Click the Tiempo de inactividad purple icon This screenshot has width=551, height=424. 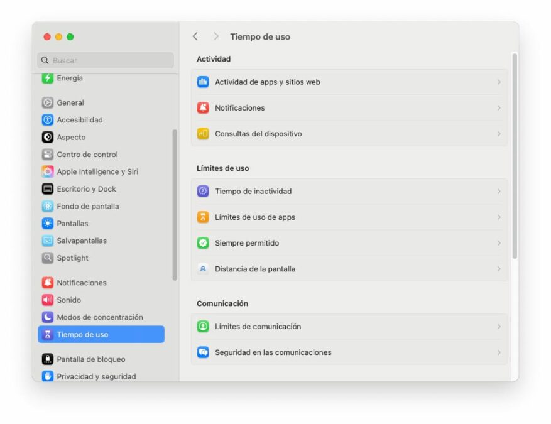point(203,191)
